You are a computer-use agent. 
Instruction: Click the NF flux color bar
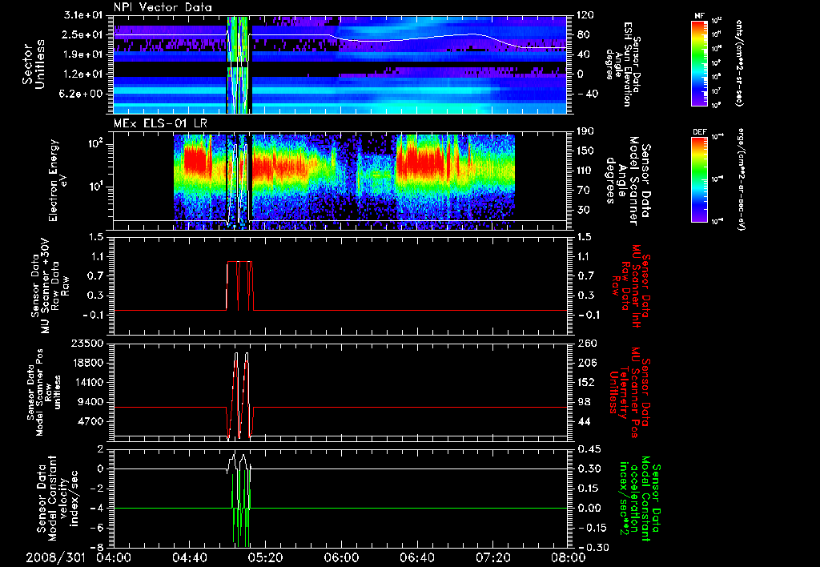699,62
